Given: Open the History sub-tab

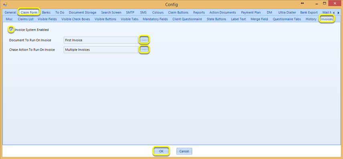Looking at the screenshot, I should (x=311, y=19).
